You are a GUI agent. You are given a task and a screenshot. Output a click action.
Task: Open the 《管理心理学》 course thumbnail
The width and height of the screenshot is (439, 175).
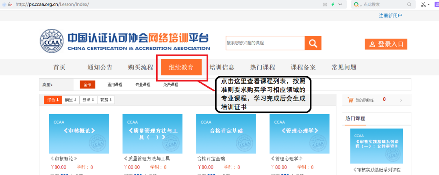(x=299, y=134)
